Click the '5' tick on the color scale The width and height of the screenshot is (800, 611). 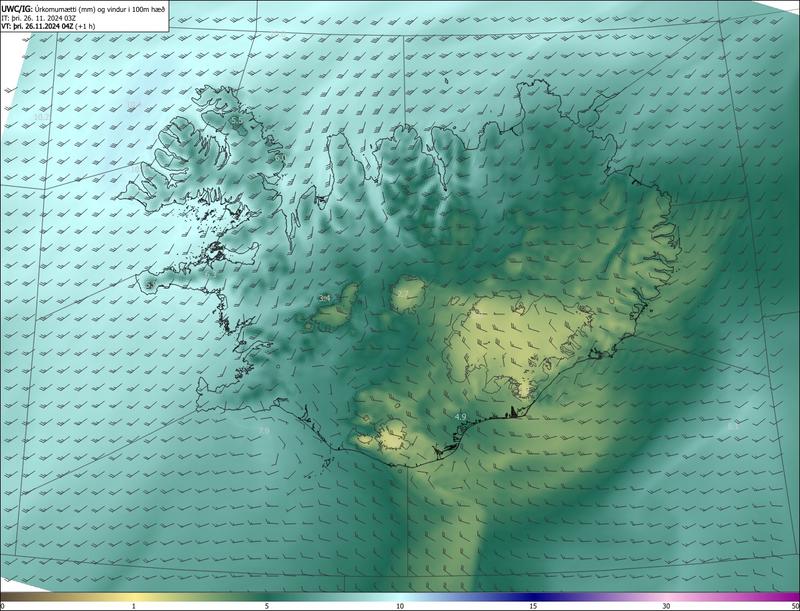coord(267,606)
